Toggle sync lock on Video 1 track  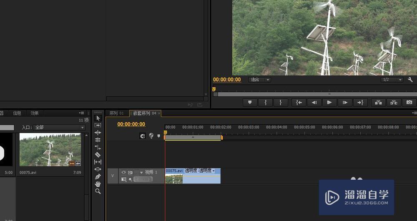[x=130, y=172]
